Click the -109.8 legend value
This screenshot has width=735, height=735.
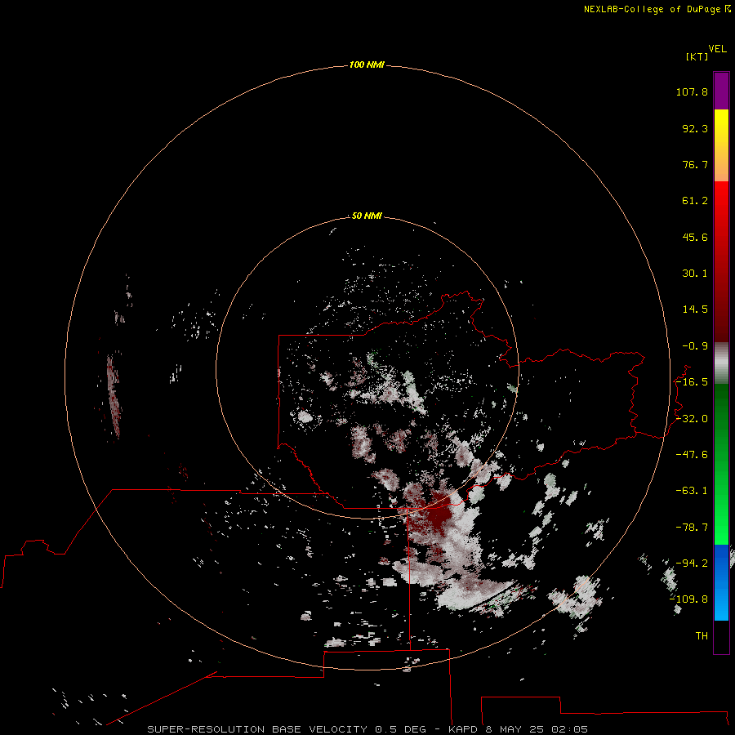(688, 599)
